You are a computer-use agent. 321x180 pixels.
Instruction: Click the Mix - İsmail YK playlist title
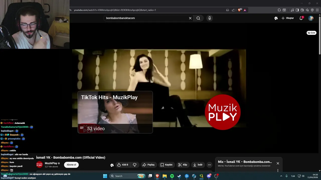[245, 162]
